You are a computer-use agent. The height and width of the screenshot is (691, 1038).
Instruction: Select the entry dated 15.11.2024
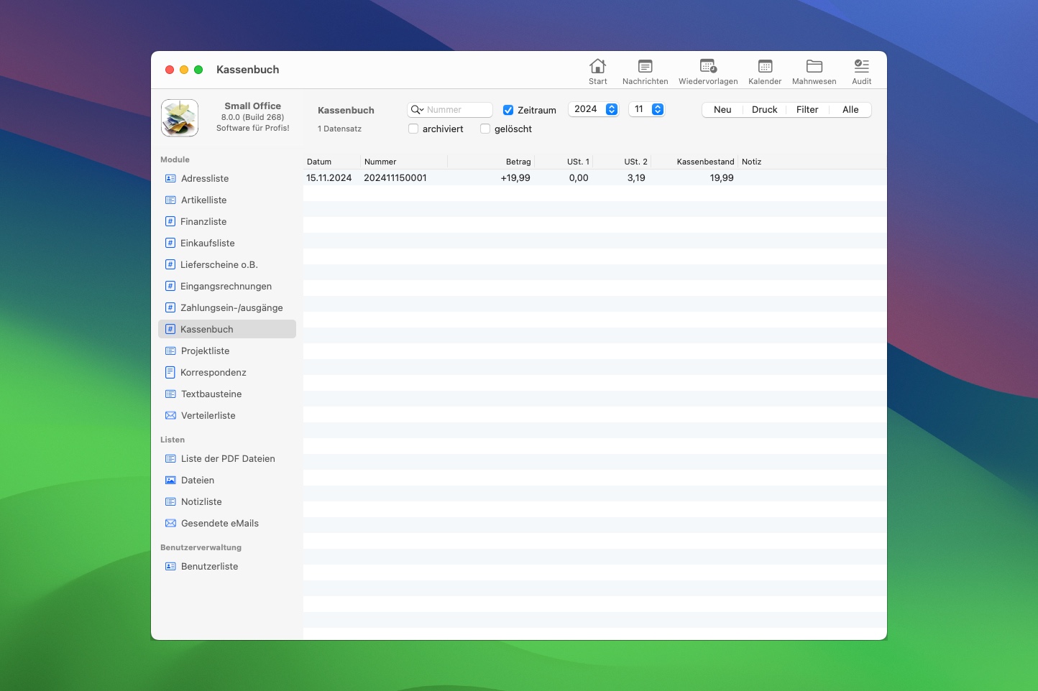[x=329, y=177]
